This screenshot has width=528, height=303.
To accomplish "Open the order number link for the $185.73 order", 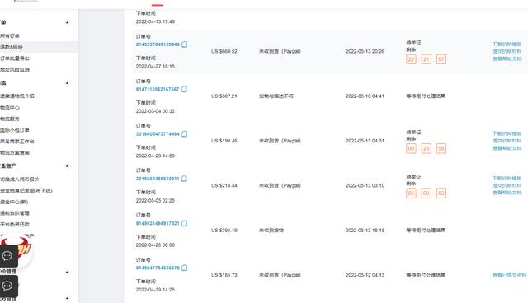I will tap(158, 268).
